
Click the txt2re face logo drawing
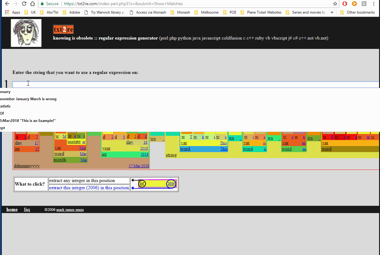26,33
